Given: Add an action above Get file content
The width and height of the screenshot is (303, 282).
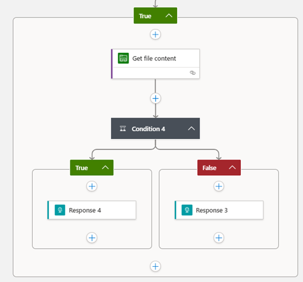Looking at the screenshot, I should pos(155,34).
